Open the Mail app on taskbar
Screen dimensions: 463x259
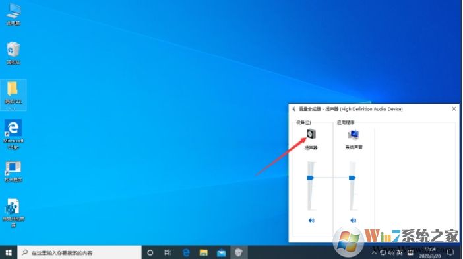pos(221,252)
